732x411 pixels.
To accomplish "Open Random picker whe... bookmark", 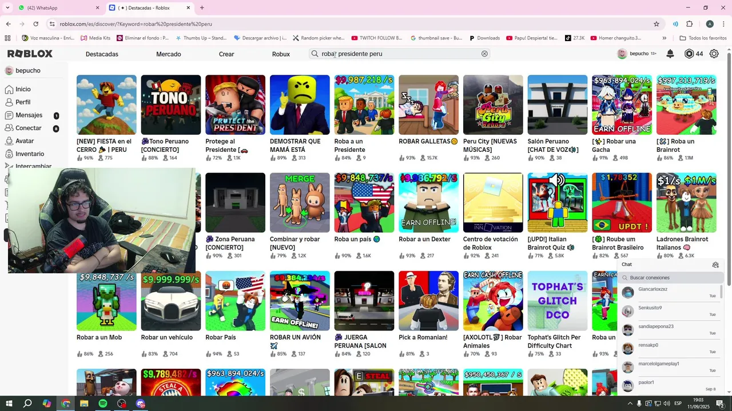I will (319, 38).
